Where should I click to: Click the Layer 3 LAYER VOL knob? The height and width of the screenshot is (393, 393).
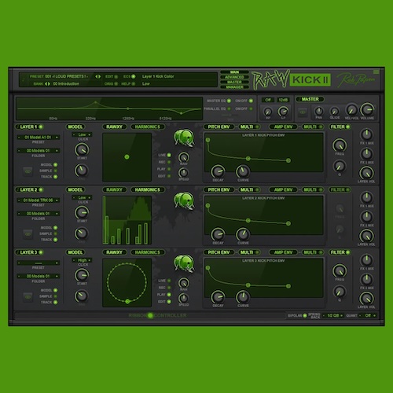point(366,299)
